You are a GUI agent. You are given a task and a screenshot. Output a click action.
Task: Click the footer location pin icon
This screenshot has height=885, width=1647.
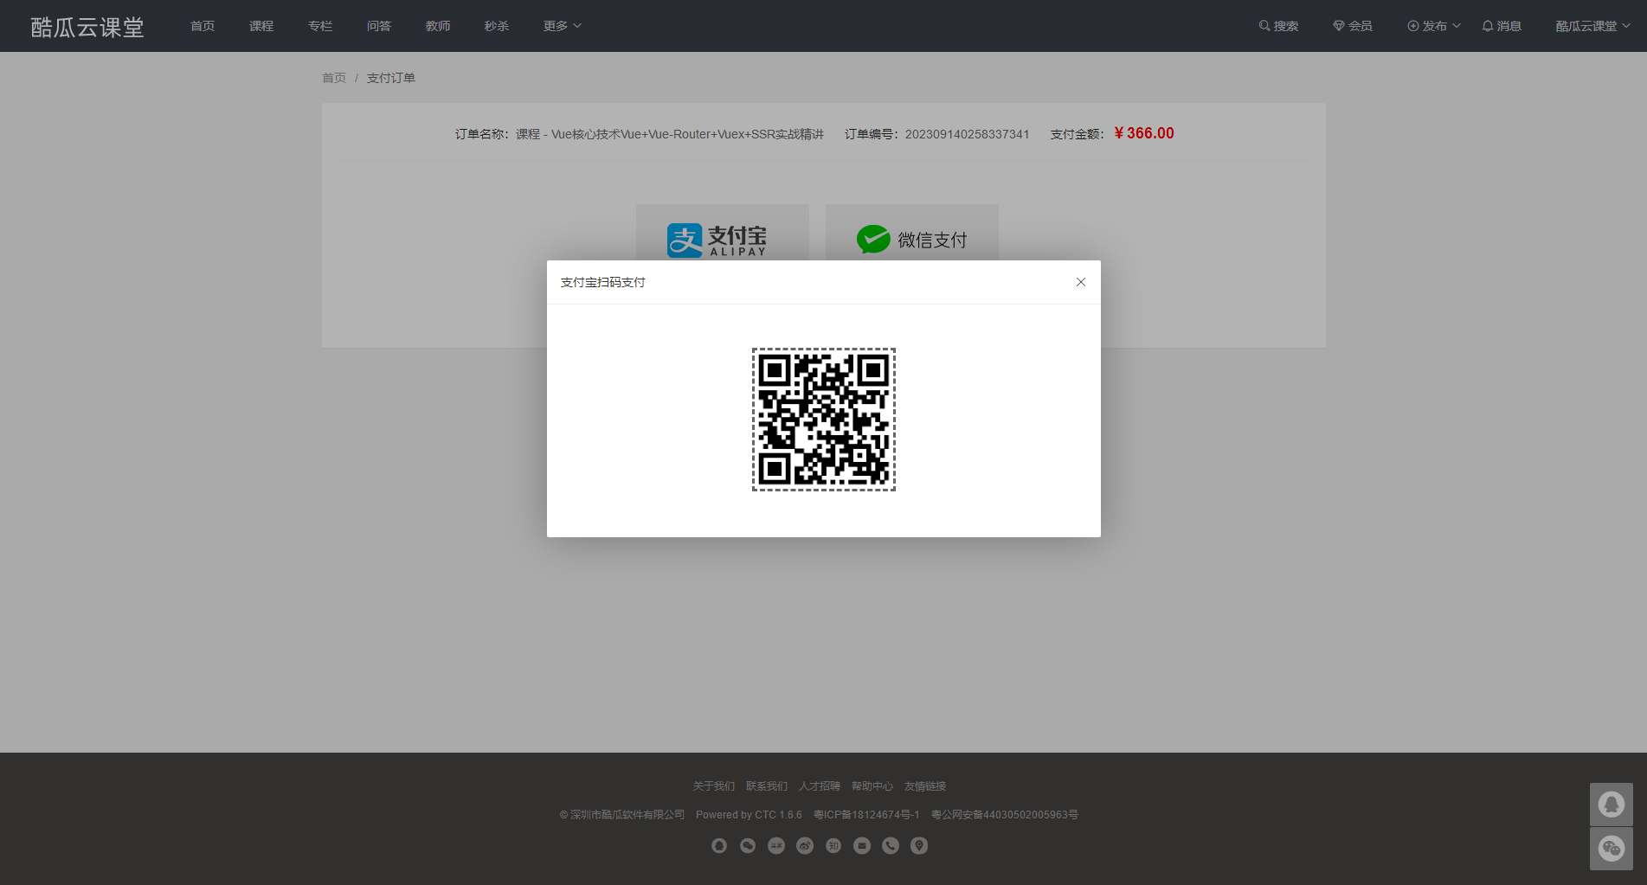coord(919,846)
